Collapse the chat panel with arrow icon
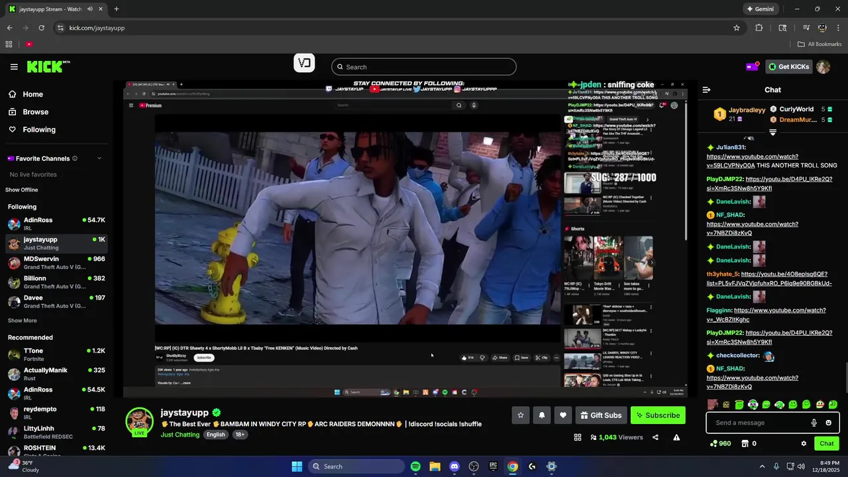Screen dimensions: 848x477 point(706,89)
